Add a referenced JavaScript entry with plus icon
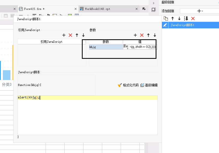Screen dimensions: 219x153 pos(64,35)
